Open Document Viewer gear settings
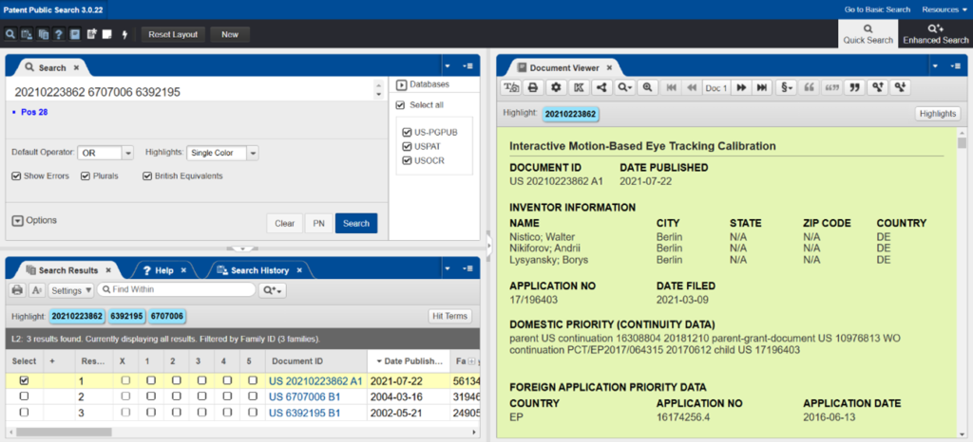Viewport: 973px width, 442px height. [x=556, y=88]
